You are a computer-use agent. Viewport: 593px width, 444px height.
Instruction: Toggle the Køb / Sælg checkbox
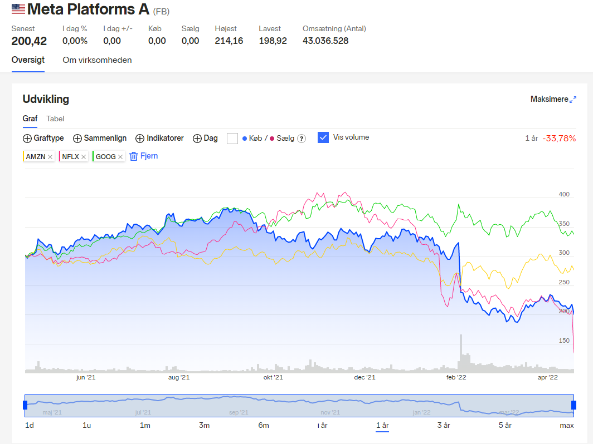tap(232, 139)
